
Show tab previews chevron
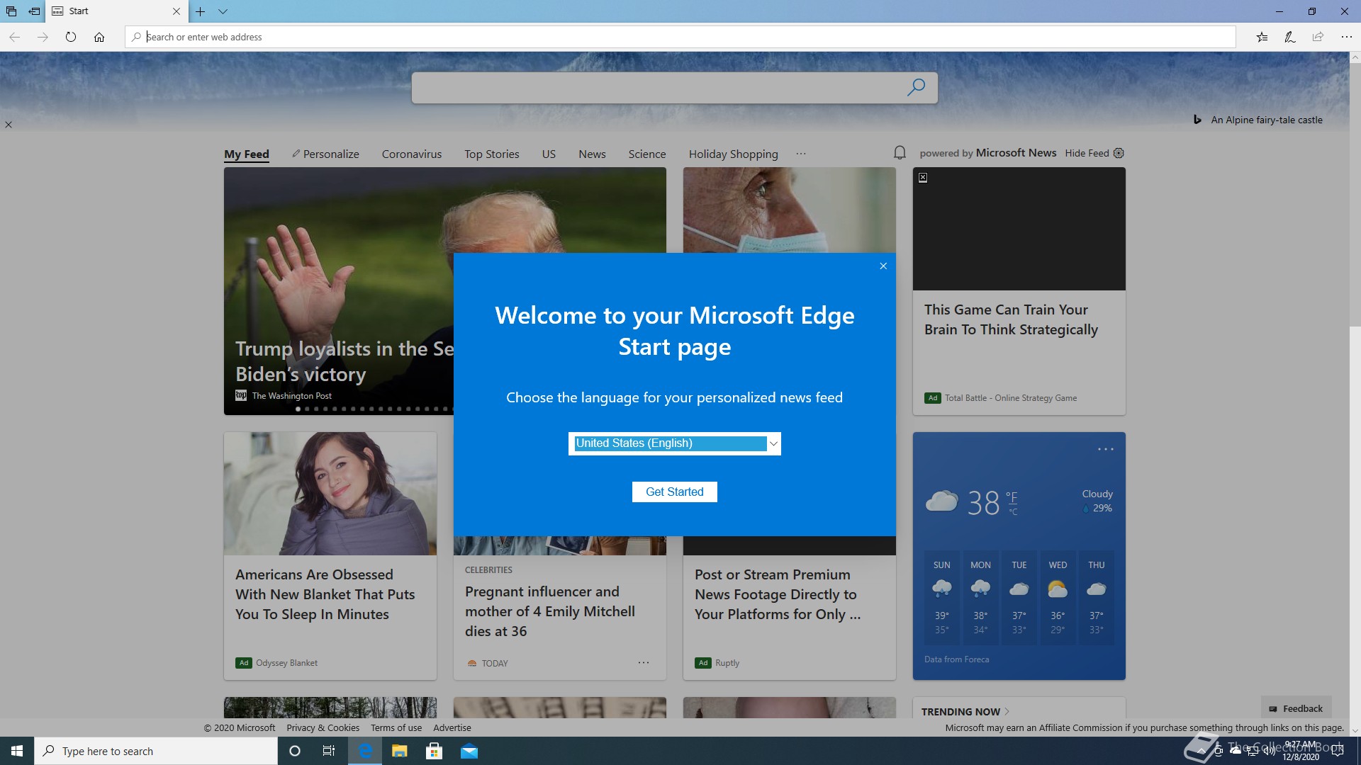[223, 11]
